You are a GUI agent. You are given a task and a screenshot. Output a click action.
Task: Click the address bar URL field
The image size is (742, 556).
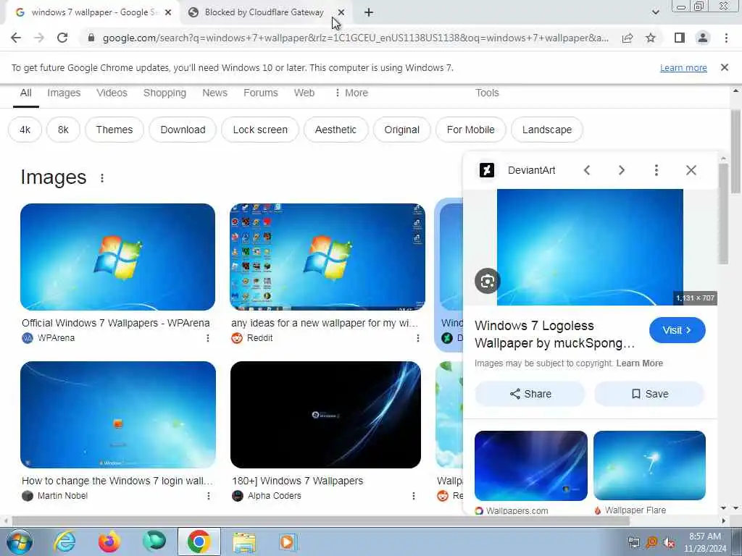pos(355,38)
